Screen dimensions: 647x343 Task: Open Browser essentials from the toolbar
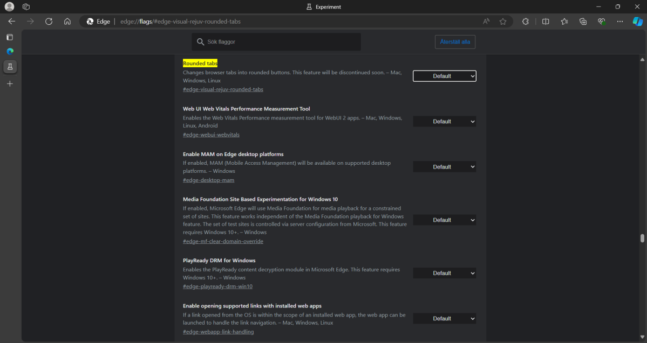(601, 22)
